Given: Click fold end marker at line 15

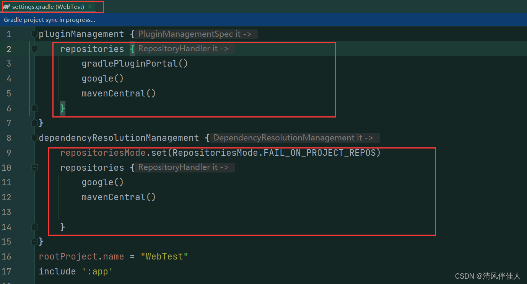Looking at the screenshot, I should pos(35,242).
